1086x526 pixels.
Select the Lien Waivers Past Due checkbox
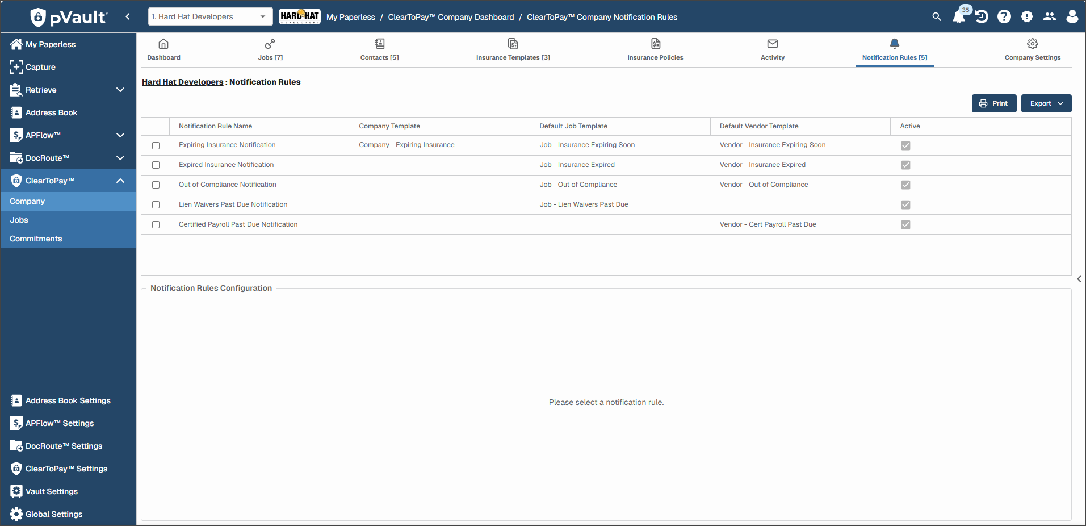point(156,205)
